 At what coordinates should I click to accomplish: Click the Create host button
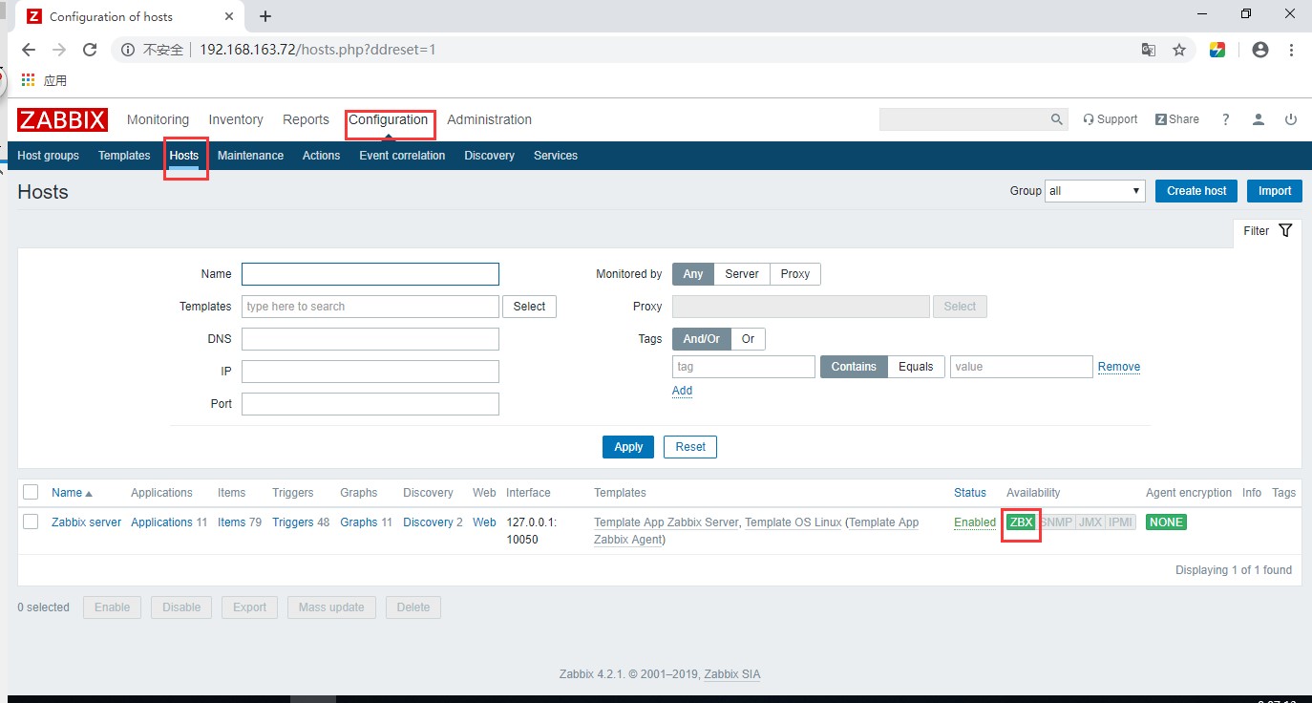[1196, 191]
